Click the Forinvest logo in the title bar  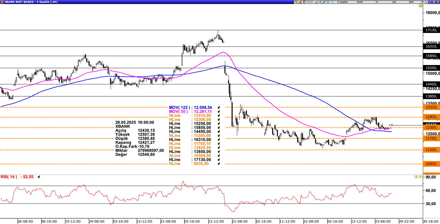(308, 2)
